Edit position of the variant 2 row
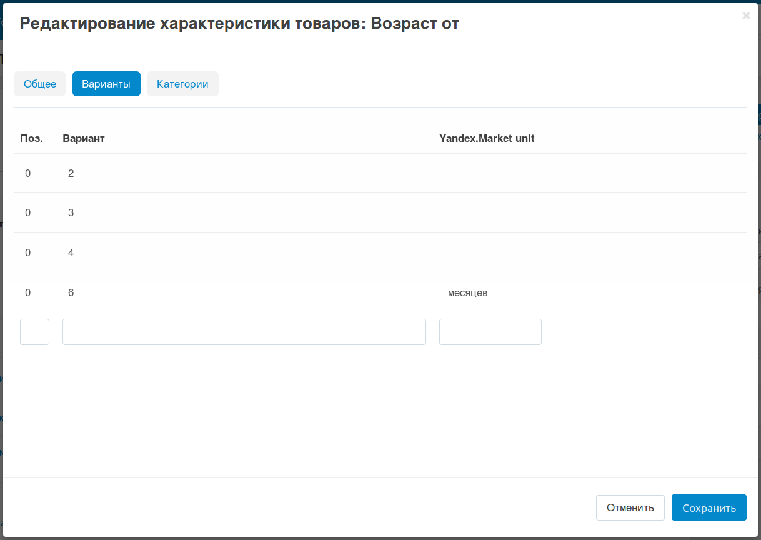This screenshot has width=761, height=540. click(x=28, y=173)
